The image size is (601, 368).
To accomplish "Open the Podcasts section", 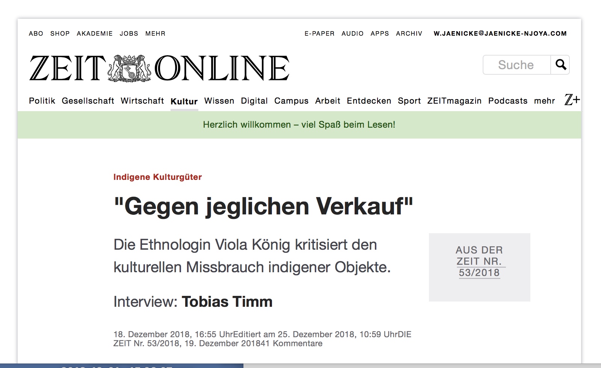I will tap(508, 101).
